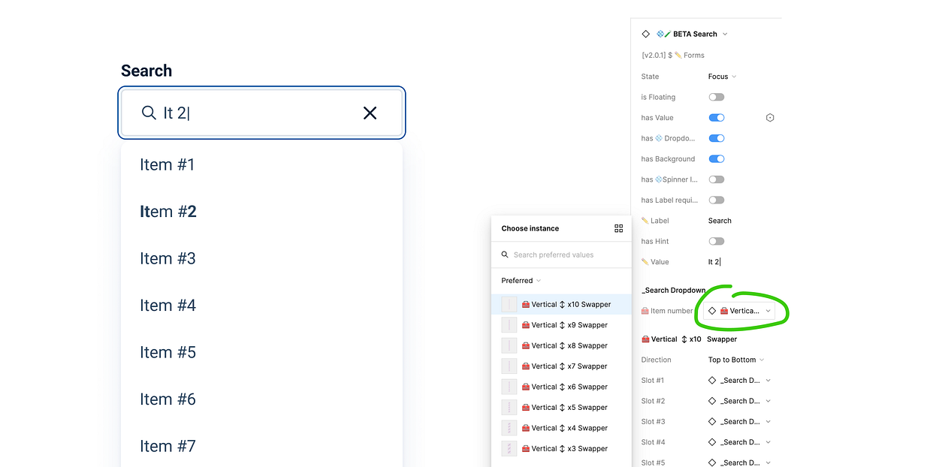This screenshot has width=939, height=467.
Task: Click Search preferred values field
Action: pyautogui.click(x=561, y=255)
